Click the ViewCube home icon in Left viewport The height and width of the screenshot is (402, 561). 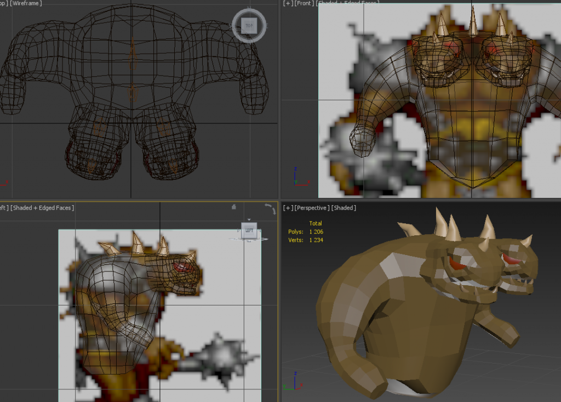click(x=234, y=207)
